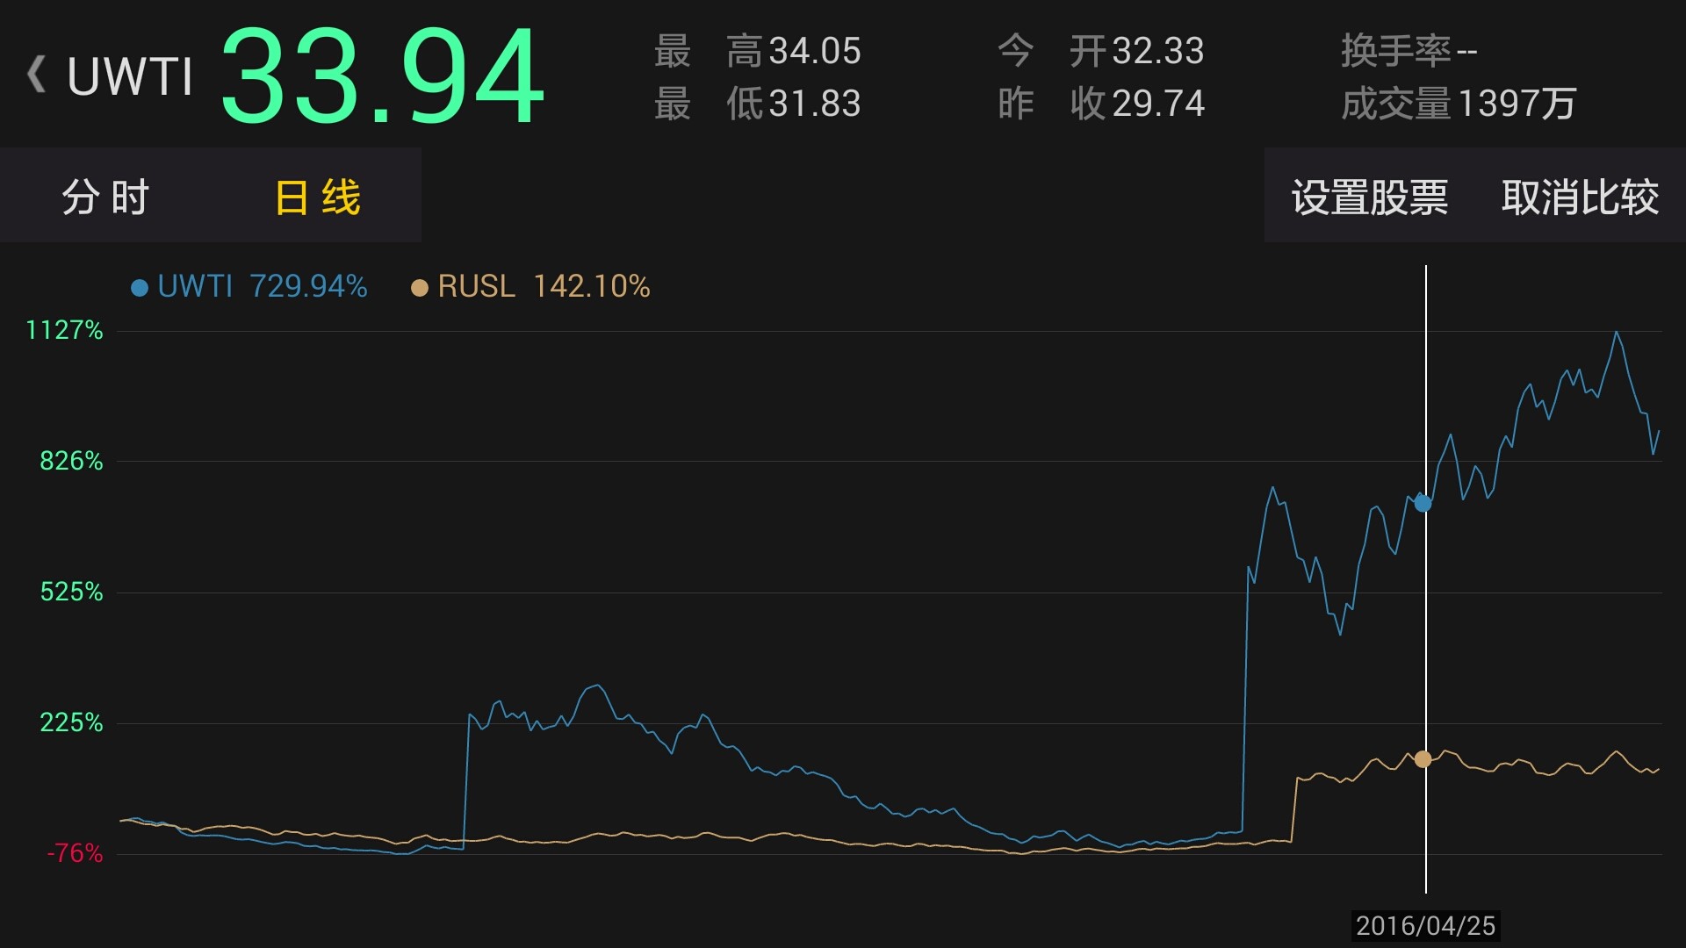Tap the back chevron beside UWTI
The height and width of the screenshot is (948, 1686).
(x=36, y=75)
